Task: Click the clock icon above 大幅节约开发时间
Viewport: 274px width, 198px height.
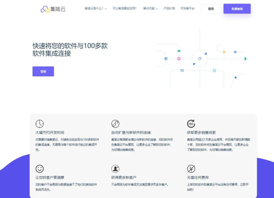Action: 40,124
